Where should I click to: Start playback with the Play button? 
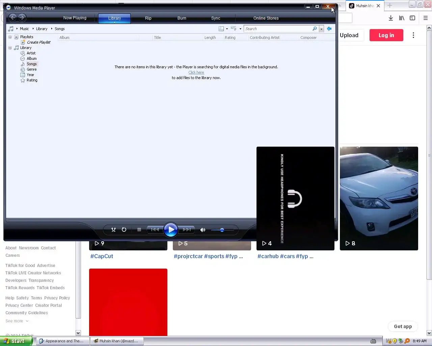(171, 230)
